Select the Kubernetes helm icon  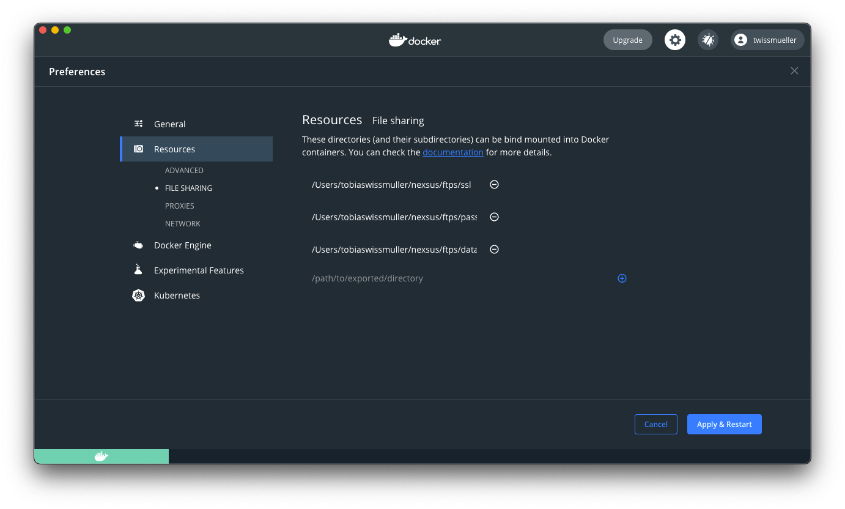click(x=138, y=295)
